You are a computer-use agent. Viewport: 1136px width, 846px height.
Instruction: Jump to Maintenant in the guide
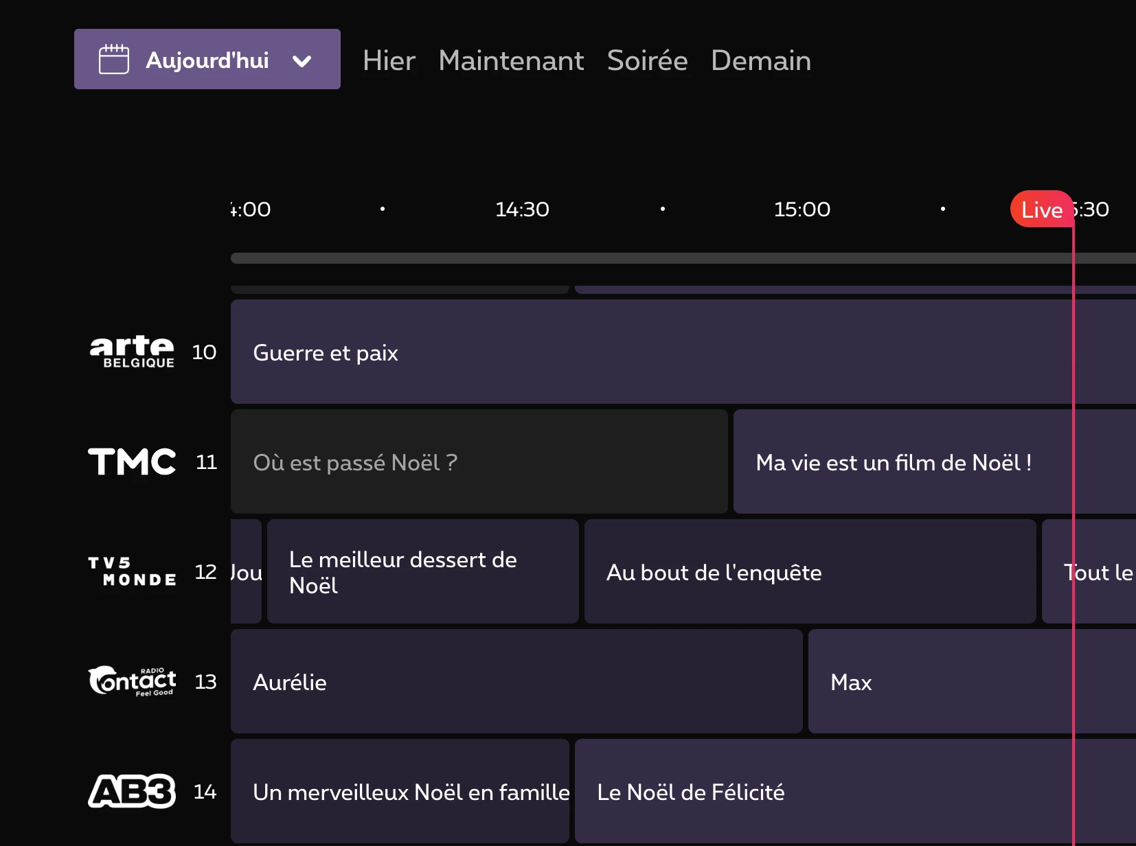point(511,60)
